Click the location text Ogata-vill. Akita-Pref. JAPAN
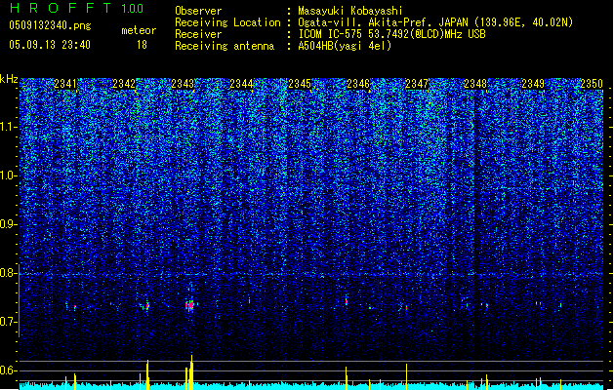 point(383,22)
